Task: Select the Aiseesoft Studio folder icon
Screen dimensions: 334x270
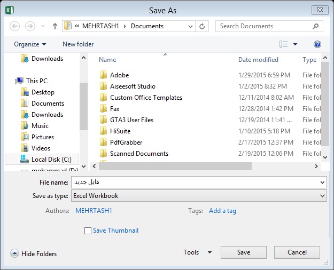Action: [103, 86]
